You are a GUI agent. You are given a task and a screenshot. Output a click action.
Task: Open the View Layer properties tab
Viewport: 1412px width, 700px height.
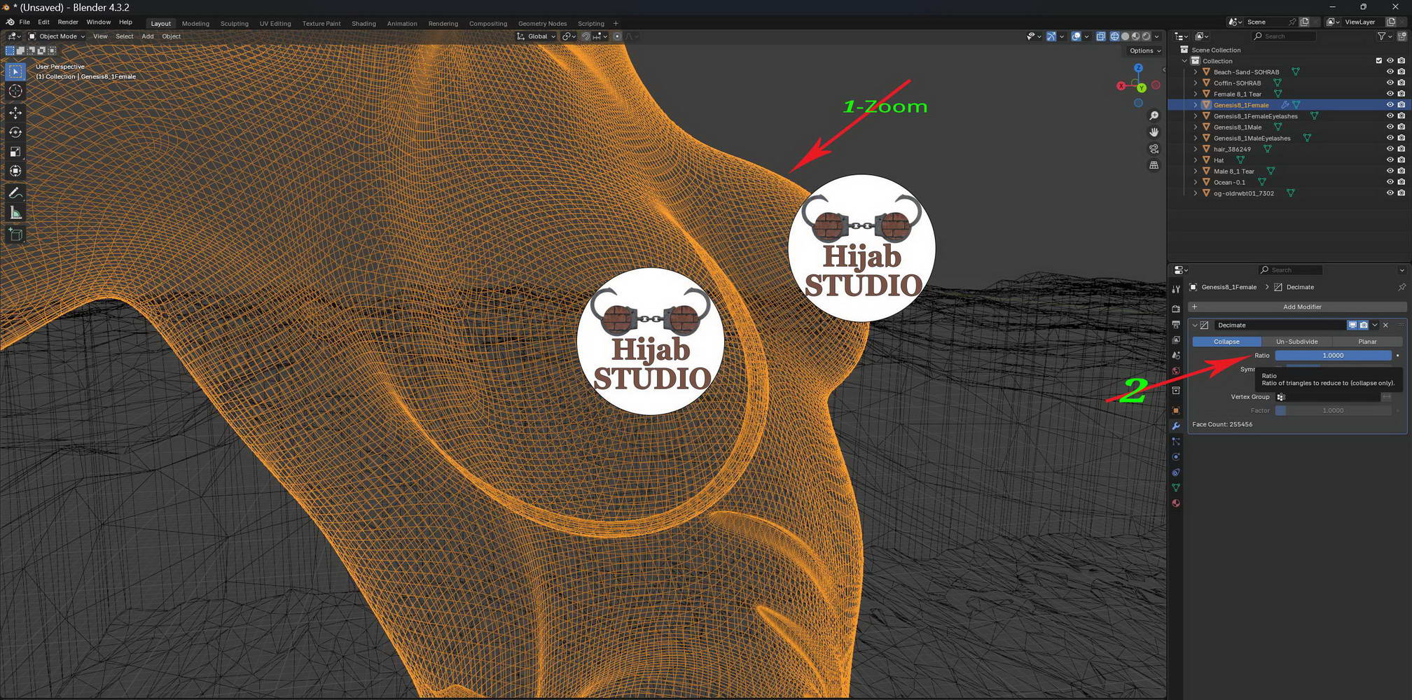click(x=1176, y=339)
